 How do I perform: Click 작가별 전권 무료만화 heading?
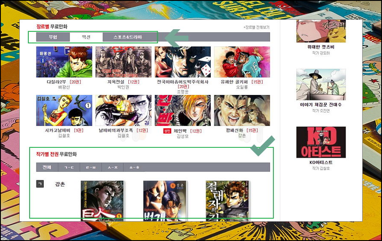coord(57,154)
